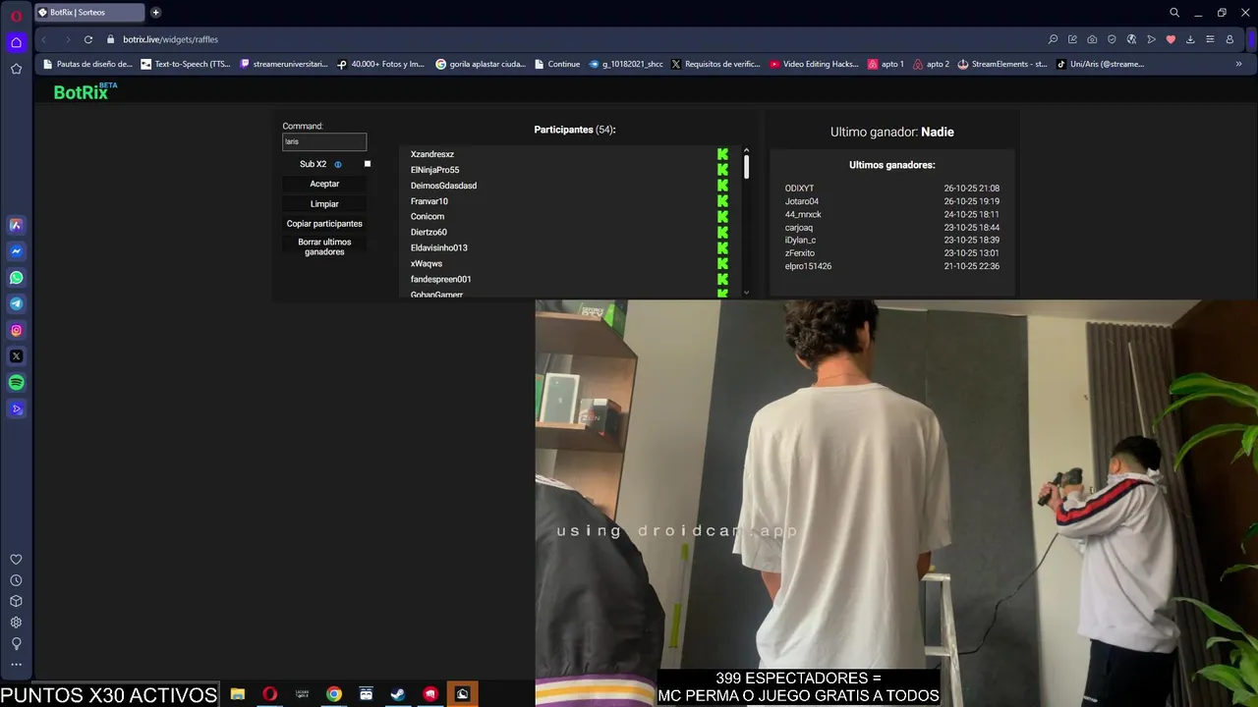Screen dimensions: 1258x707
Task: Click the Aceptar button
Action: pyautogui.click(x=324, y=184)
